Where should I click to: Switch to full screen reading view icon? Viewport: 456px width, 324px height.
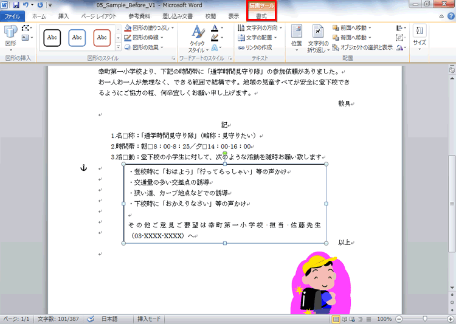pyautogui.click(x=345, y=319)
